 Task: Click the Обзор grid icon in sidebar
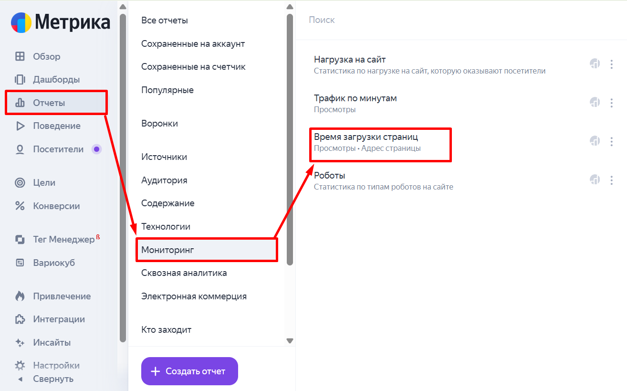(x=20, y=56)
